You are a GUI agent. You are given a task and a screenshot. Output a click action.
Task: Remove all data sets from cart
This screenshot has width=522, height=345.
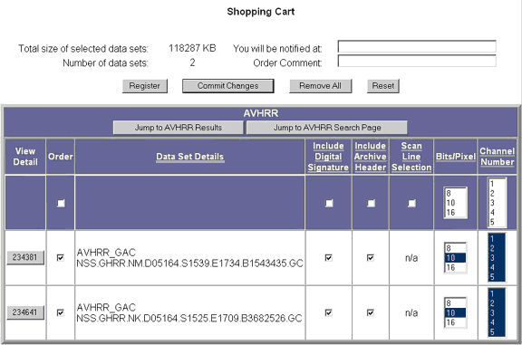click(x=320, y=86)
